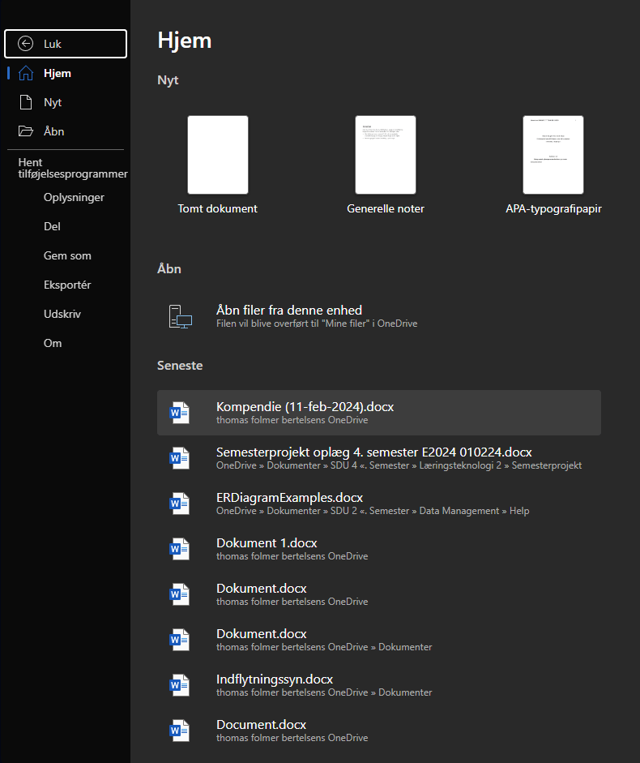Viewport: 640px width, 763px height.
Task: Open the Oplysninger page
Action: [x=74, y=197]
